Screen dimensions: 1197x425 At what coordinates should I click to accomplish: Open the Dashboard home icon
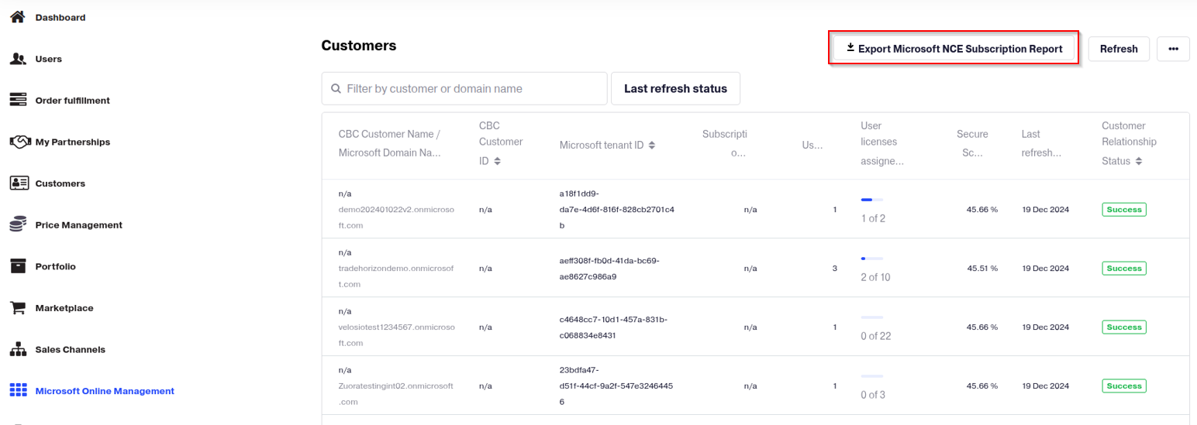tap(19, 17)
